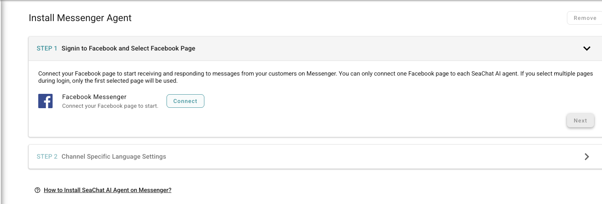The width and height of the screenshot is (602, 204).
Task: Click the question mark help icon
Action: tap(37, 190)
